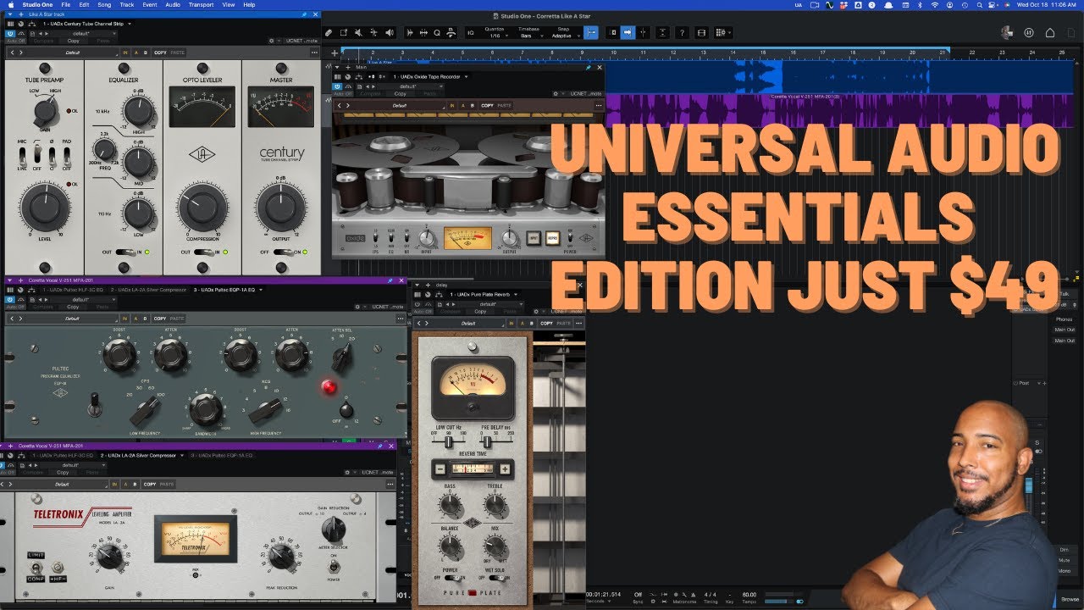Screen dimensions: 1084x610
Task: Click COPY button in Century plugin header
Action: (x=161, y=53)
